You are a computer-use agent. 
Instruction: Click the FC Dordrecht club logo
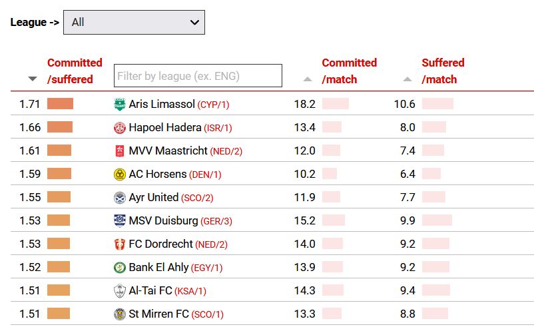(x=120, y=244)
